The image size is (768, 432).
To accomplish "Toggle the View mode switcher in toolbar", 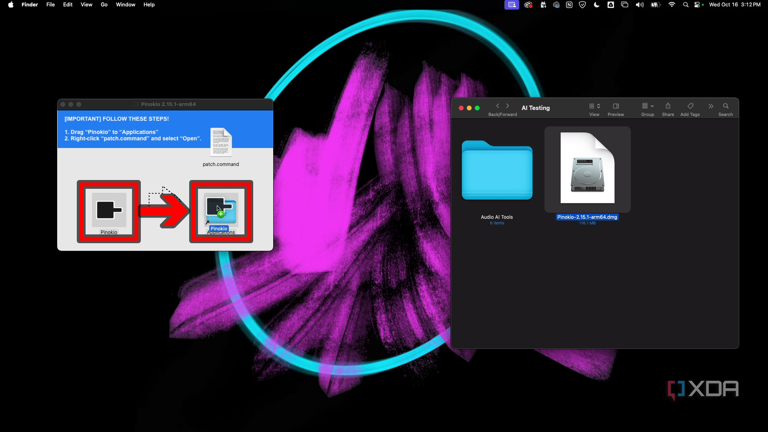I will pyautogui.click(x=594, y=106).
